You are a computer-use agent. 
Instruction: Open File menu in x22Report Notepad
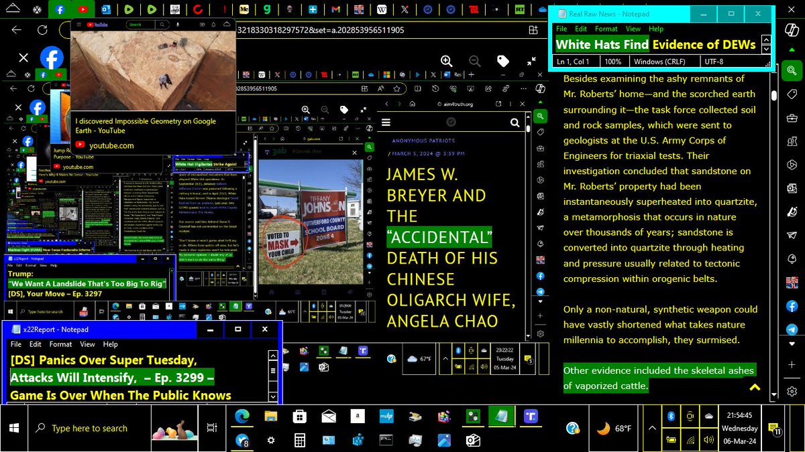pos(15,344)
